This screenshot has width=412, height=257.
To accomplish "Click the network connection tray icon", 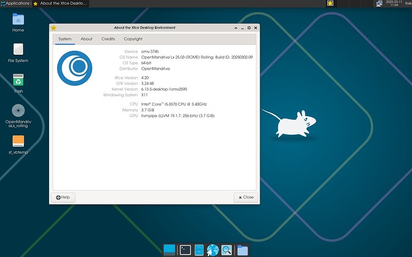I will (x=379, y=4).
